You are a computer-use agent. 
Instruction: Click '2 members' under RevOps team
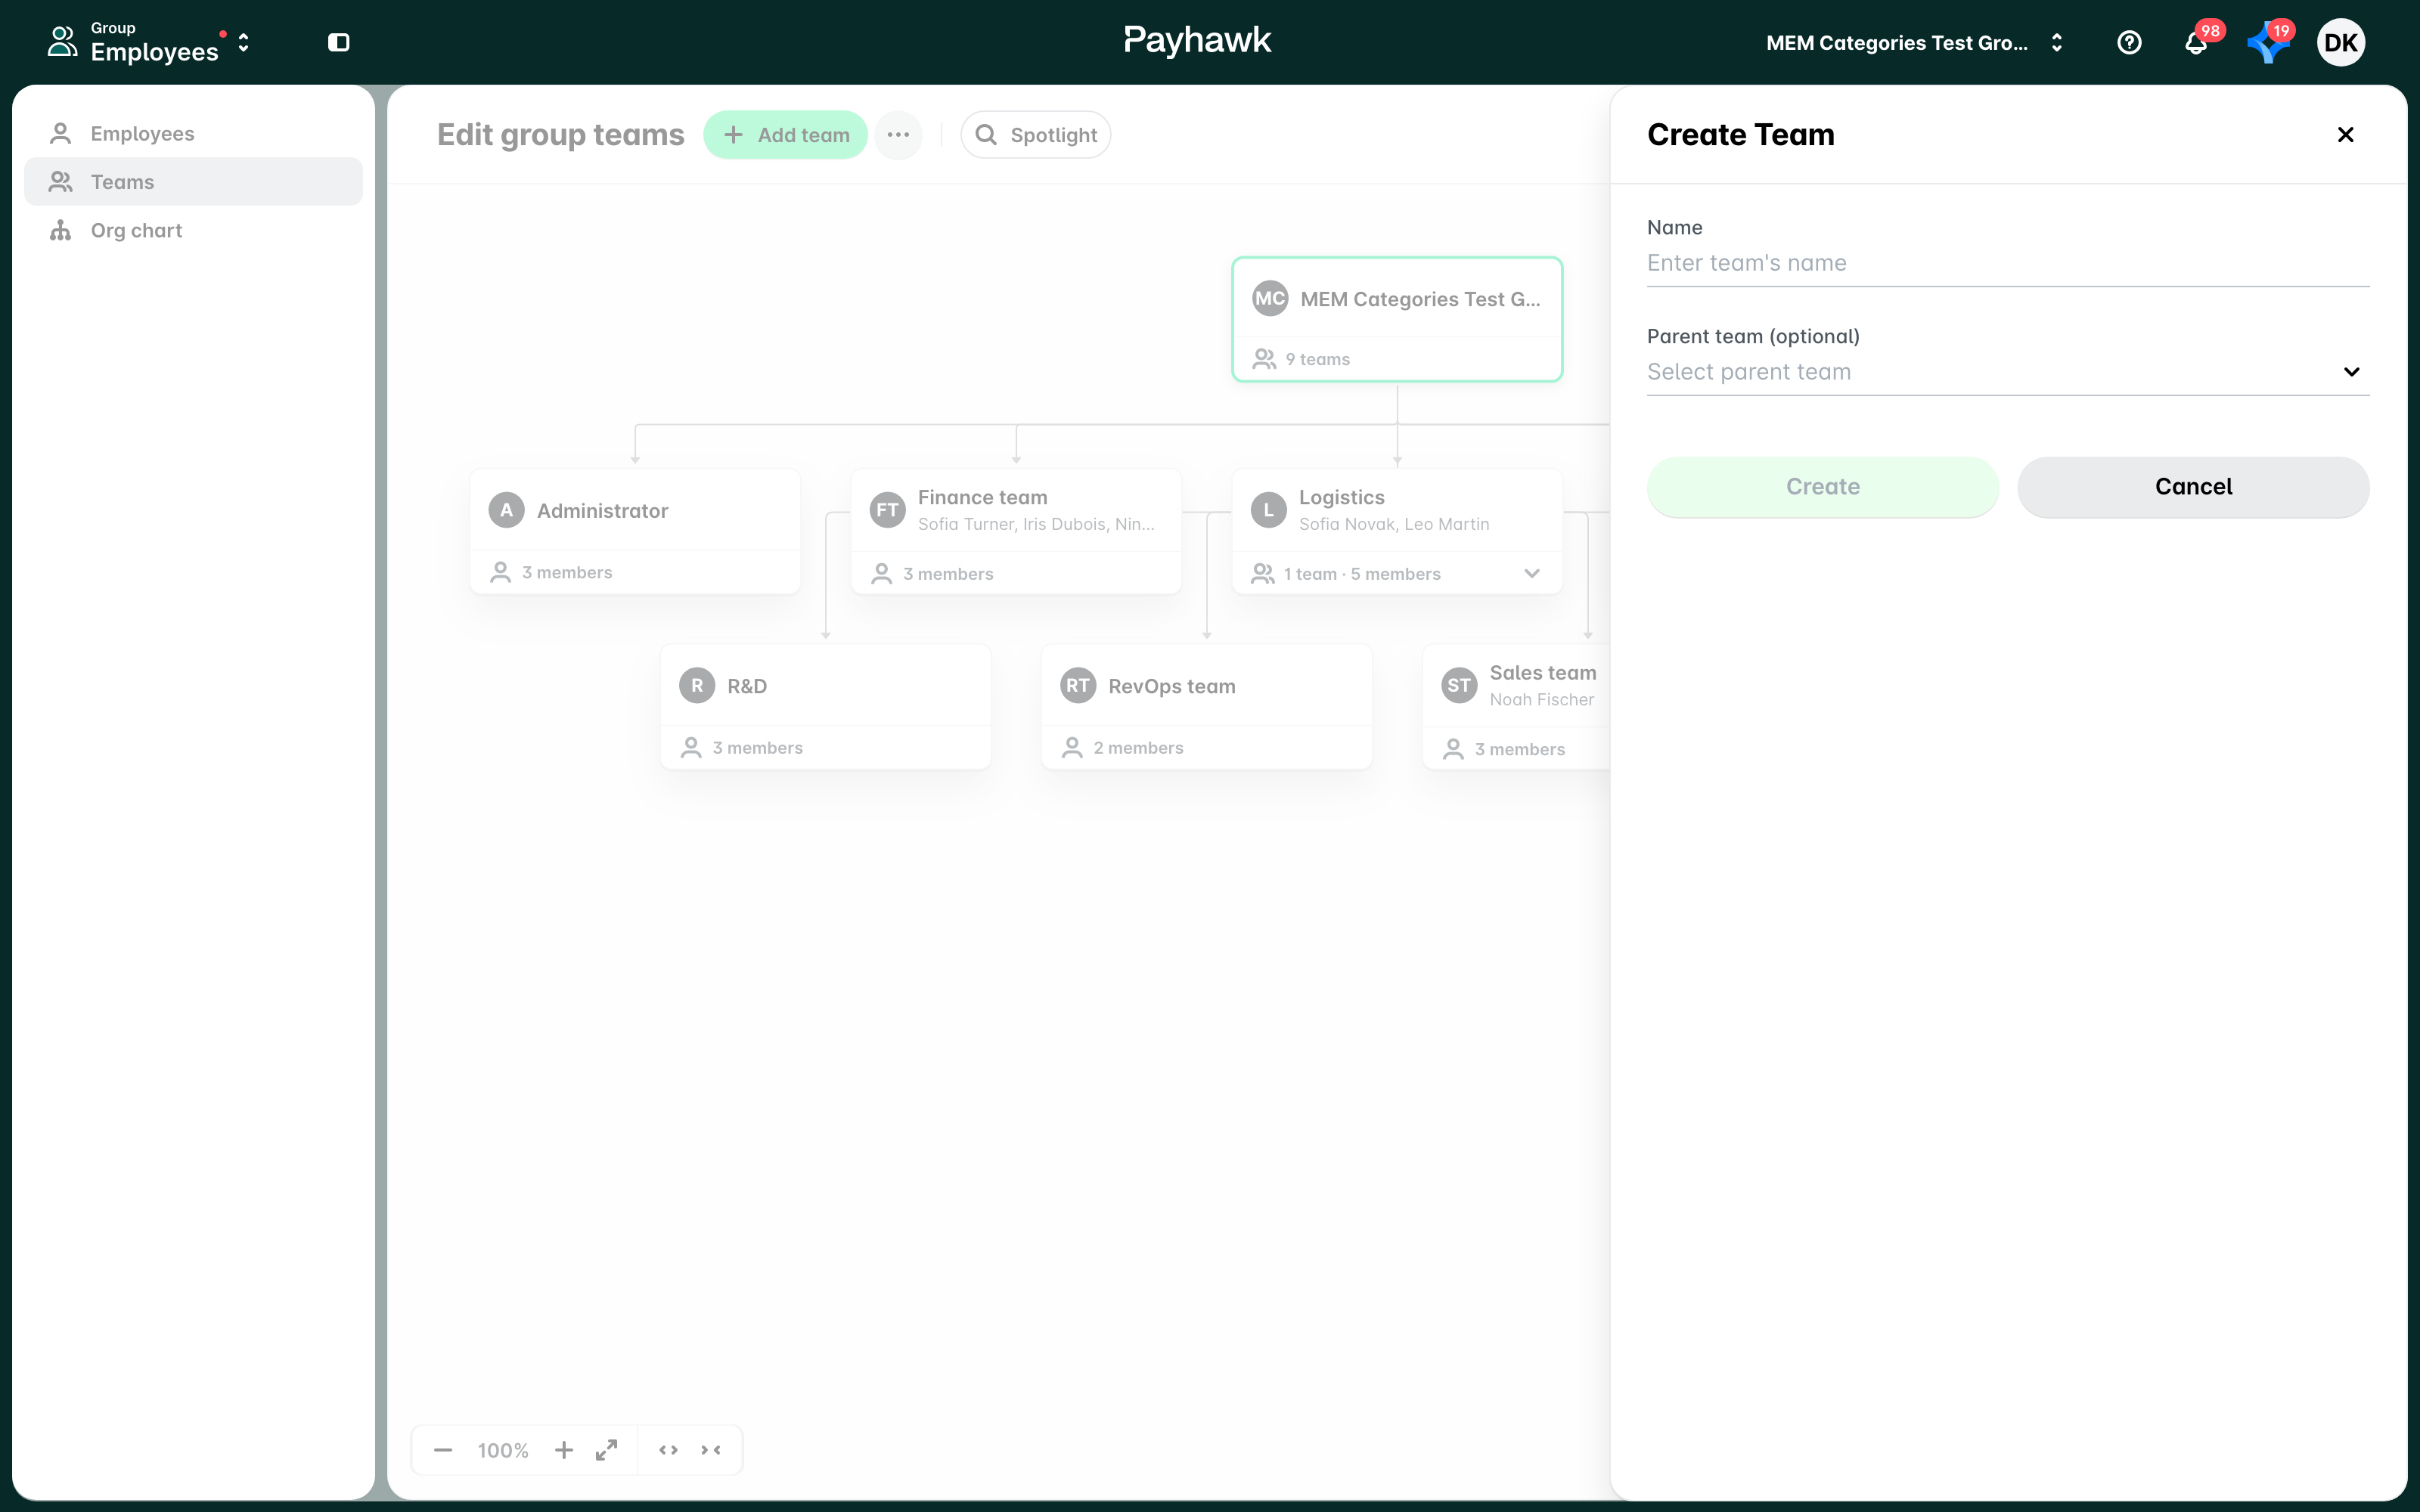point(1138,748)
